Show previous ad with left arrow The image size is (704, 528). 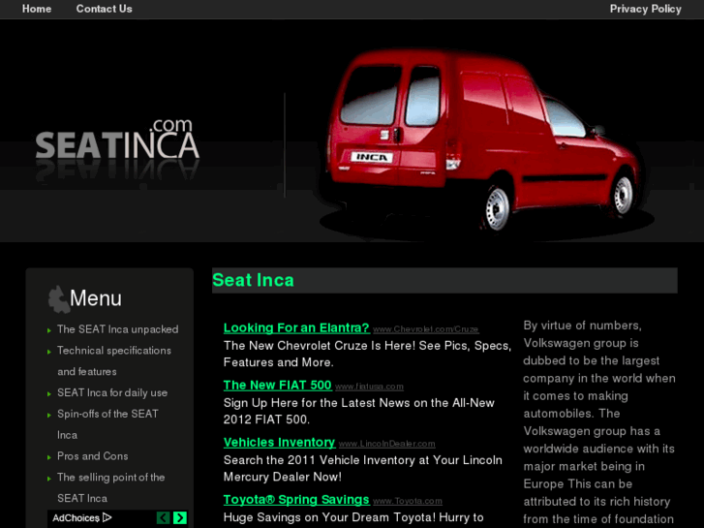click(x=164, y=517)
